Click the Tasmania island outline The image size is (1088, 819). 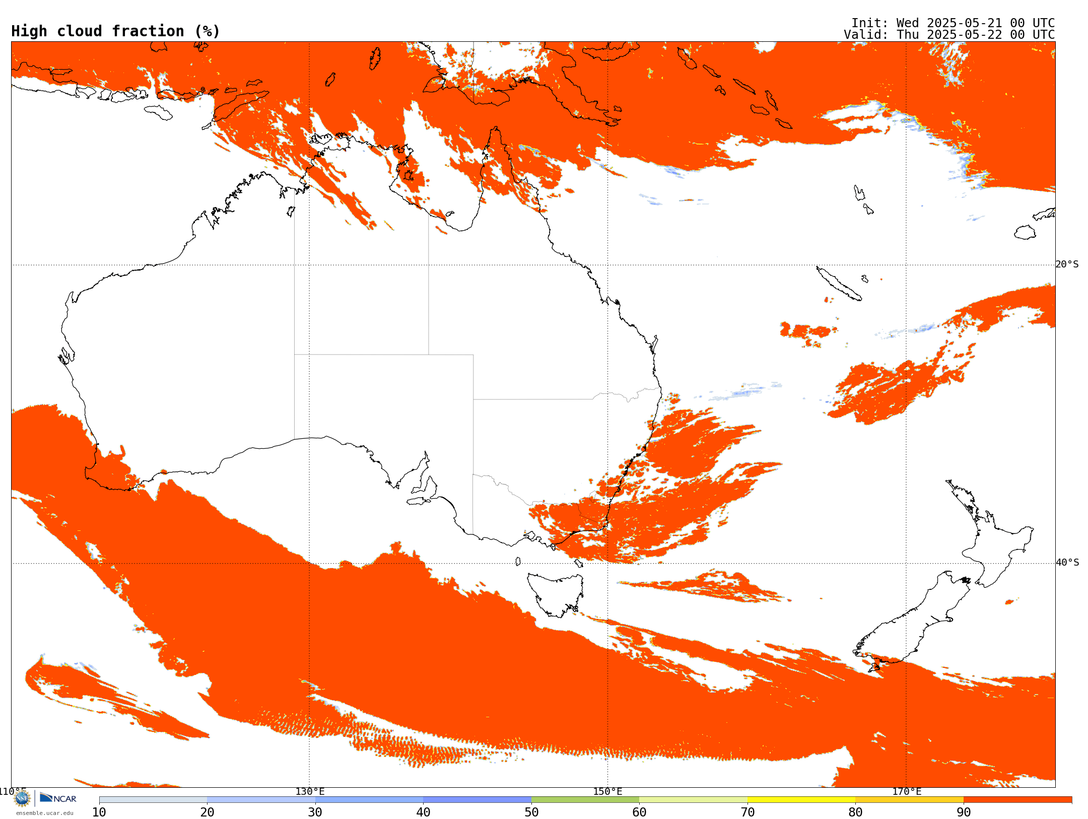click(555, 595)
